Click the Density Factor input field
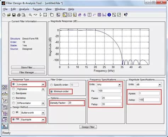 pos(76,103)
